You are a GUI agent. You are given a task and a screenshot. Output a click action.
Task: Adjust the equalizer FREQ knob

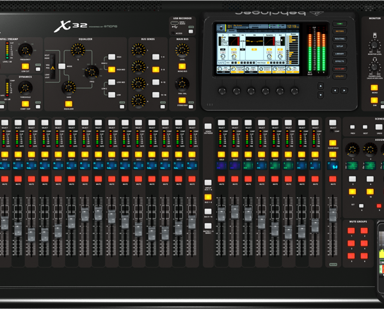(x=92, y=72)
